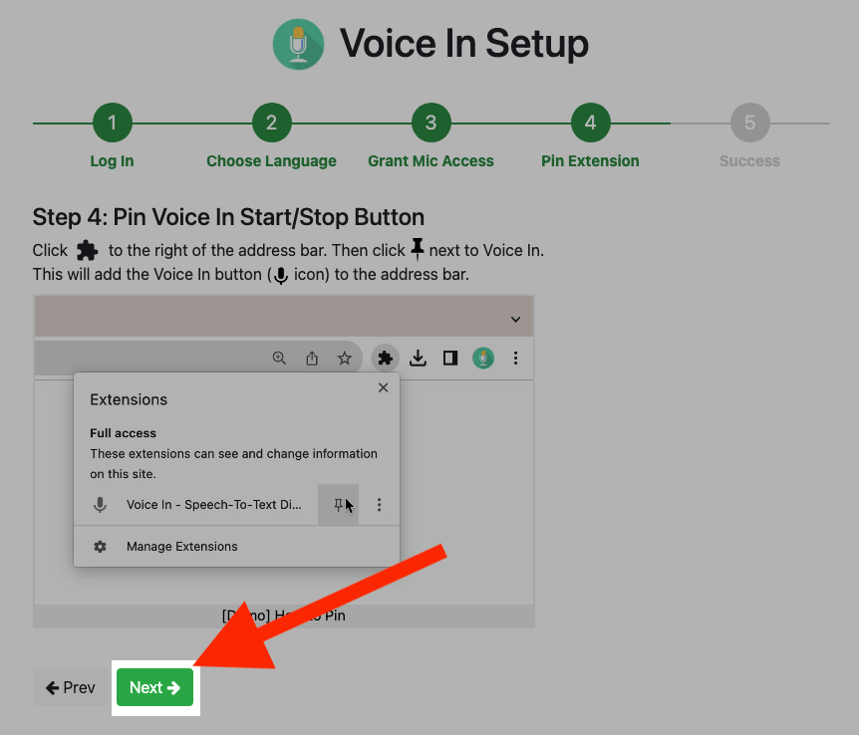Click the green Voice In microphone toolbar icon
Screen dimensions: 859x735
pos(483,358)
